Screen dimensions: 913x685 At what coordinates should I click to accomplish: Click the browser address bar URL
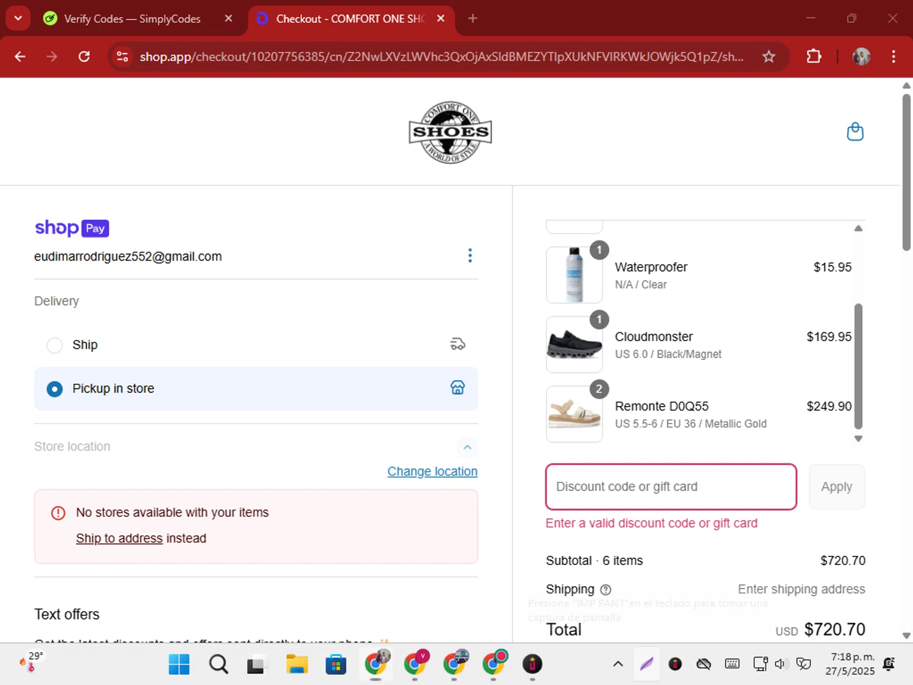[441, 57]
